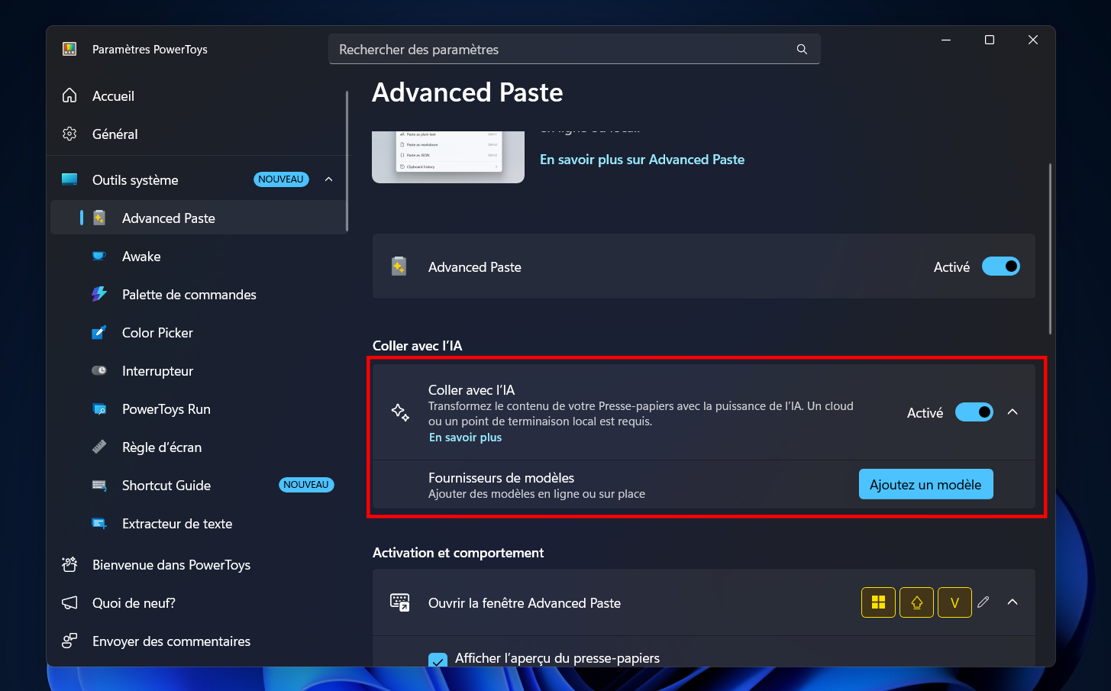The width and height of the screenshot is (1111, 691).
Task: Click the Extracteur de texte icon
Action: tap(99, 523)
